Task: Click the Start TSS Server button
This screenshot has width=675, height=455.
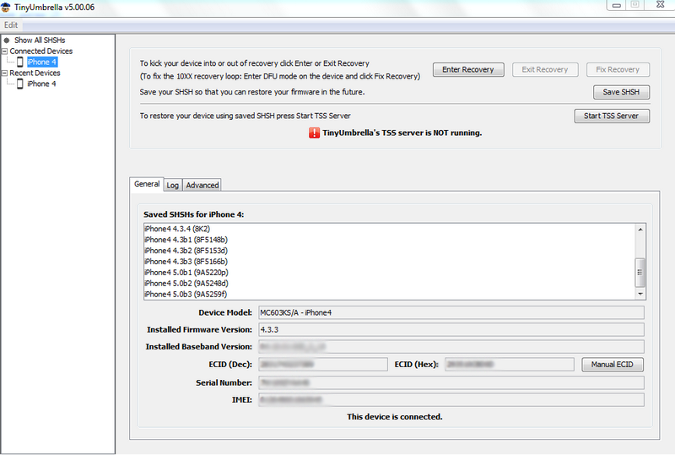Action: coord(611,116)
